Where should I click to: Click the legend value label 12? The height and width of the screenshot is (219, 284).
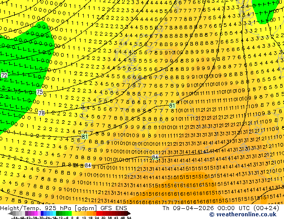[84, 218]
